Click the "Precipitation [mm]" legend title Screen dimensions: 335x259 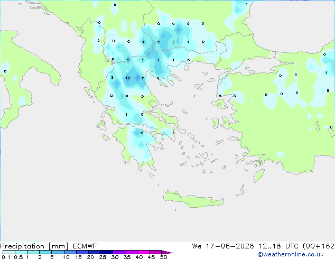pyautogui.click(x=34, y=246)
